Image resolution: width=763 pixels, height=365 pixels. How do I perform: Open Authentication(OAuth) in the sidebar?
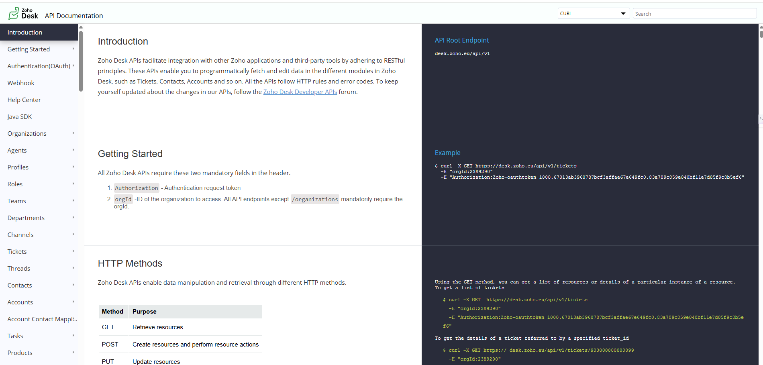[39, 66]
